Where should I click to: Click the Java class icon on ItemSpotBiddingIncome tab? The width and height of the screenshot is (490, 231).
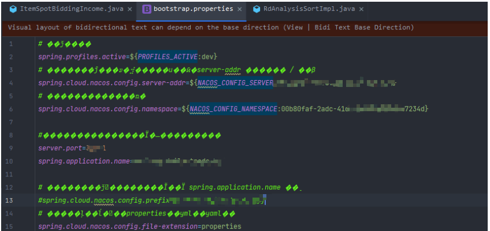click(13, 9)
